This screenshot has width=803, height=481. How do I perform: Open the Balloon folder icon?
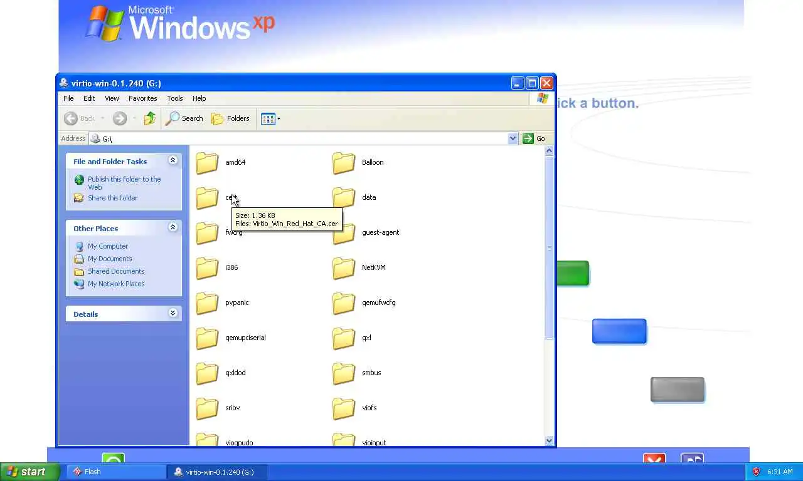pyautogui.click(x=344, y=163)
